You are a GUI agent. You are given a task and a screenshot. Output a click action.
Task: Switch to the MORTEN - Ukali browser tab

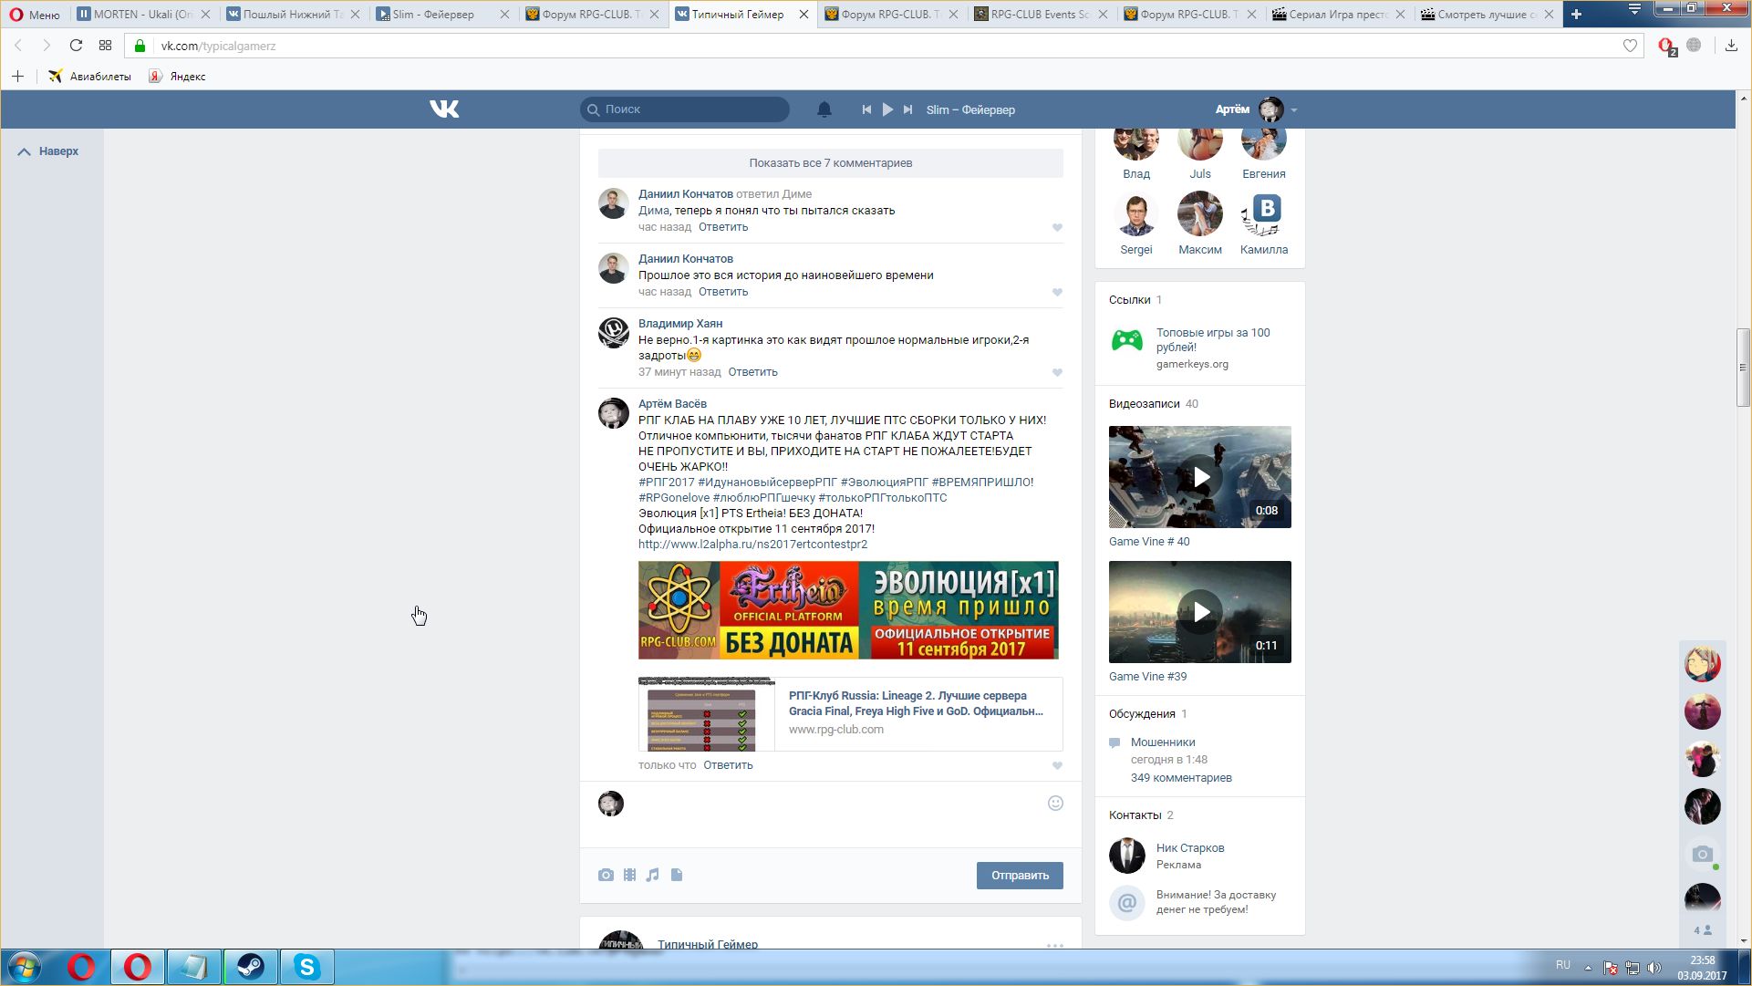pos(143,15)
